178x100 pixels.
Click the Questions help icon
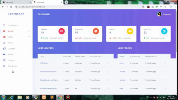pos(4,66)
